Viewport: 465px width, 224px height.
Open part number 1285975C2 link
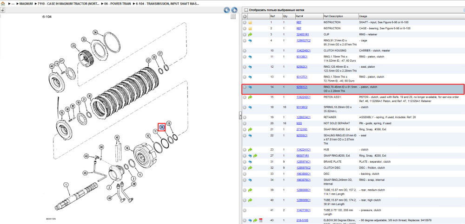[303, 168]
